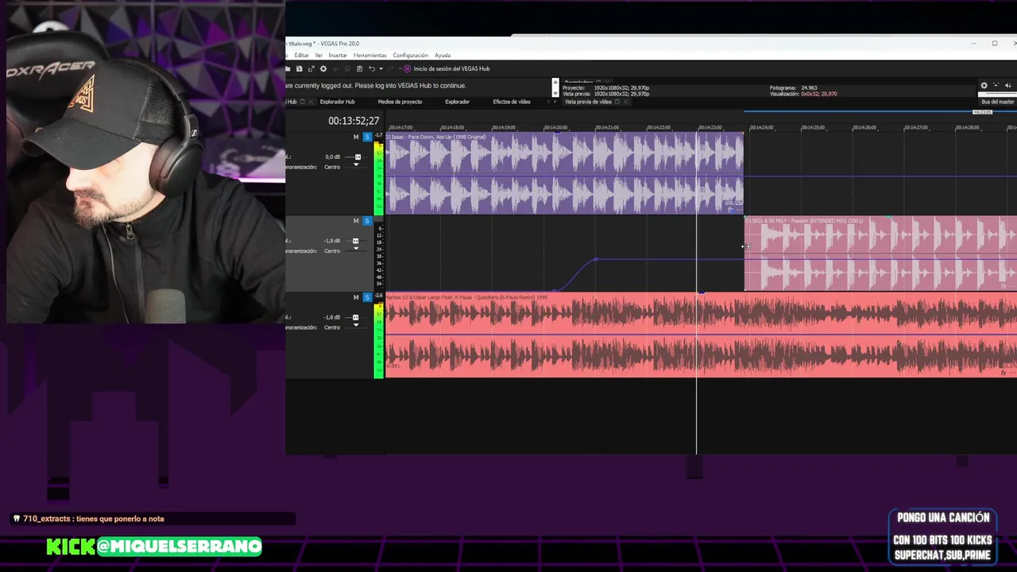Click Inicio de sesión del VEGAS Hub

[x=452, y=68]
